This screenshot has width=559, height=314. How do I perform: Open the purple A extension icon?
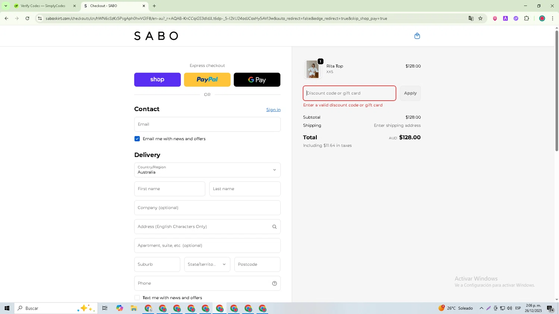pos(505,18)
